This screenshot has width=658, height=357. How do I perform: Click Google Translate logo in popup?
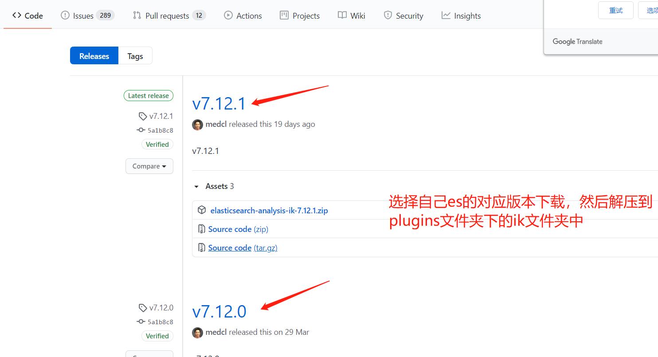point(577,42)
